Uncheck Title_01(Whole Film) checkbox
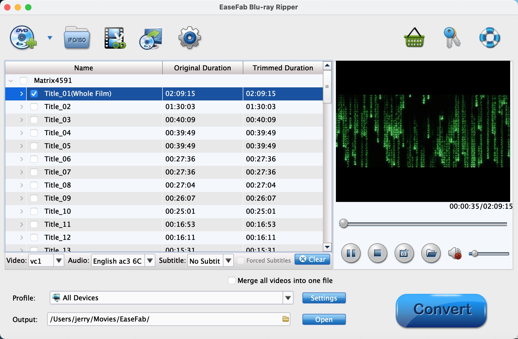This screenshot has width=518, height=339. pos(34,94)
